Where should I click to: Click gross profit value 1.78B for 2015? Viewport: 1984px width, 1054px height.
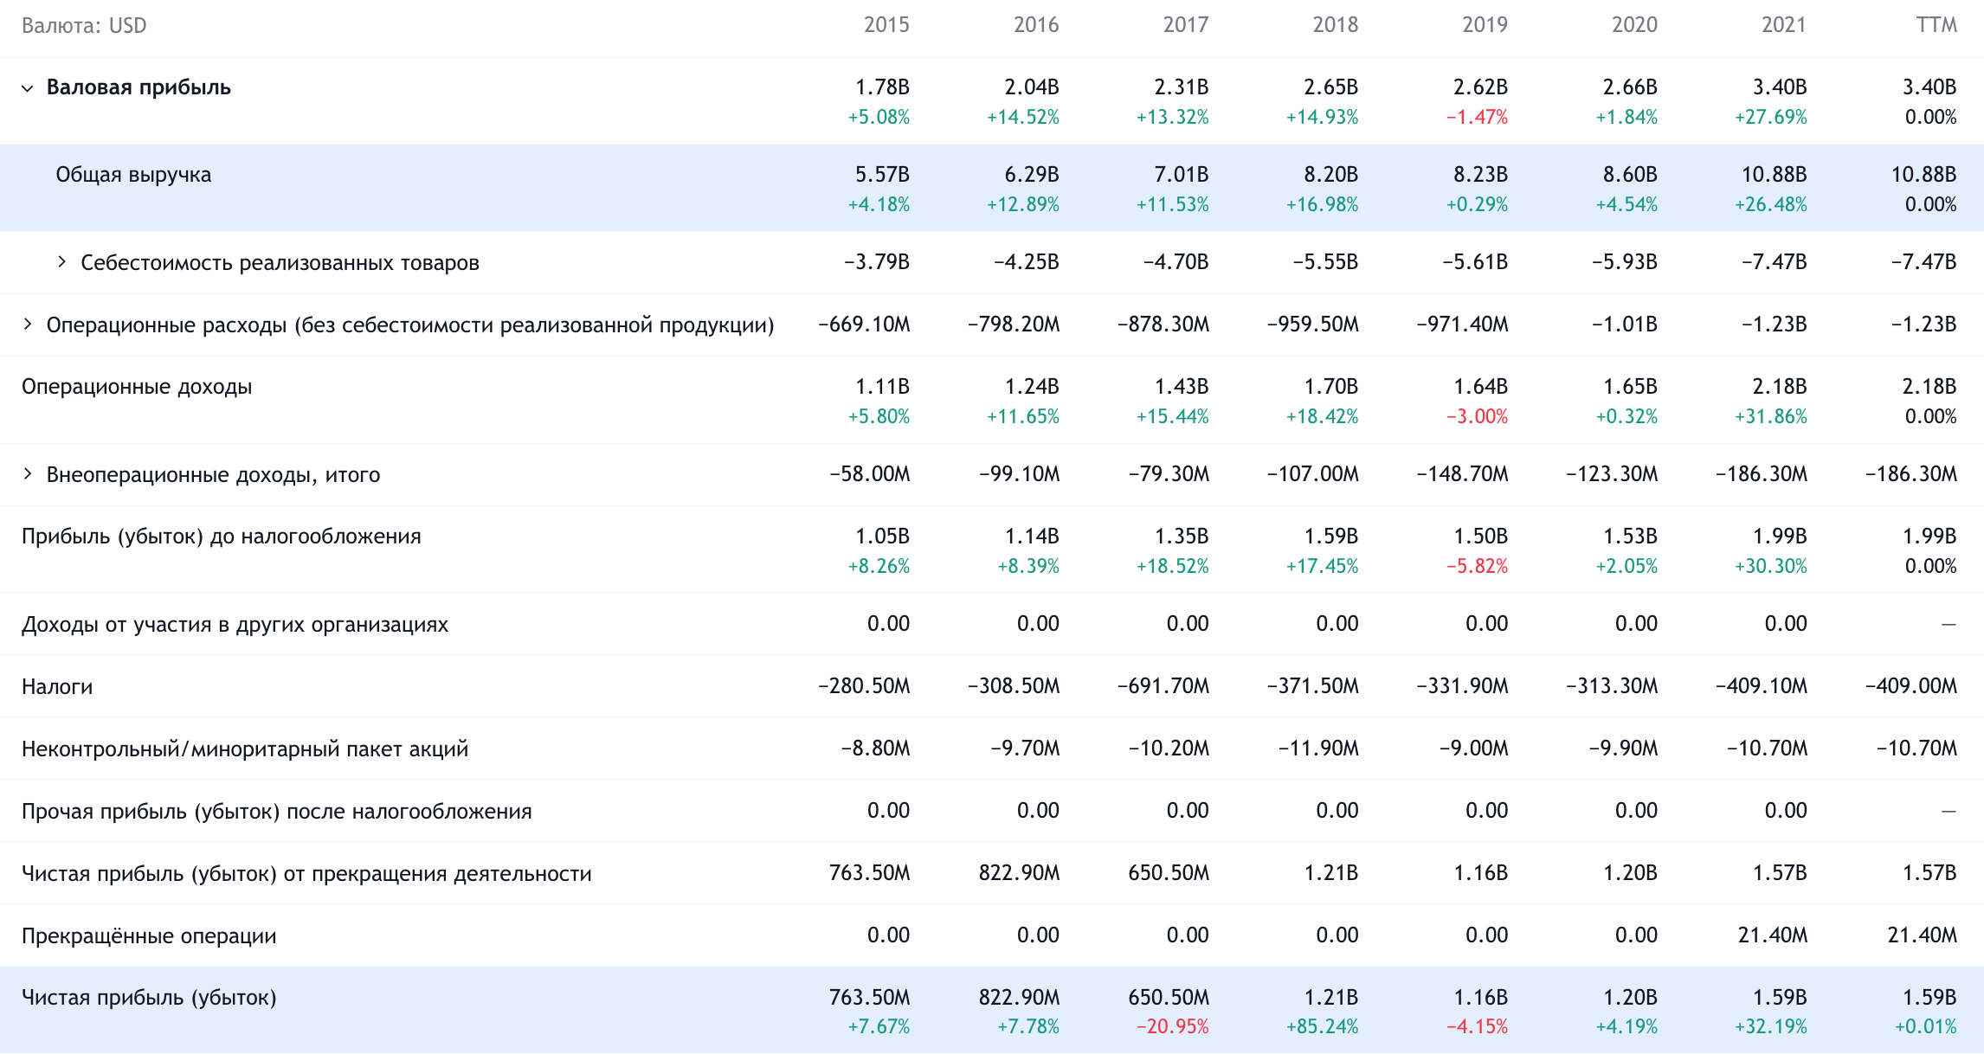point(882,87)
